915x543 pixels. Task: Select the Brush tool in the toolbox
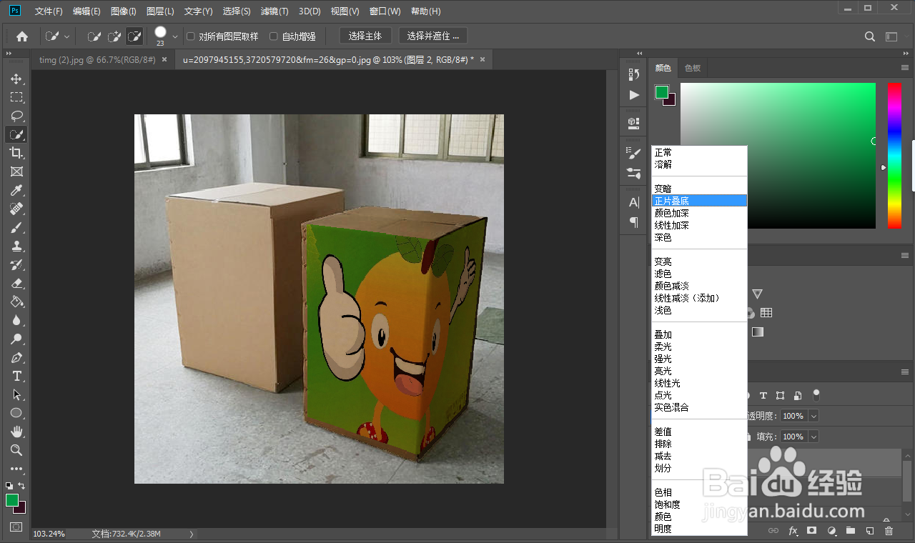tap(16, 227)
